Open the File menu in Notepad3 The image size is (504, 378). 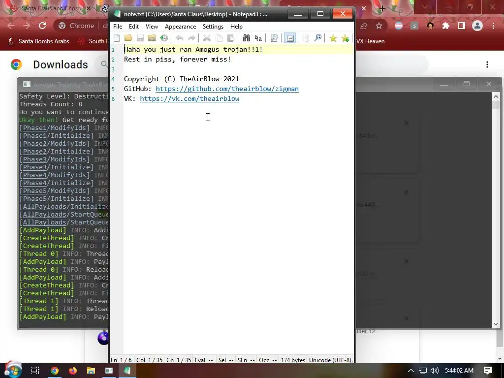point(118,27)
